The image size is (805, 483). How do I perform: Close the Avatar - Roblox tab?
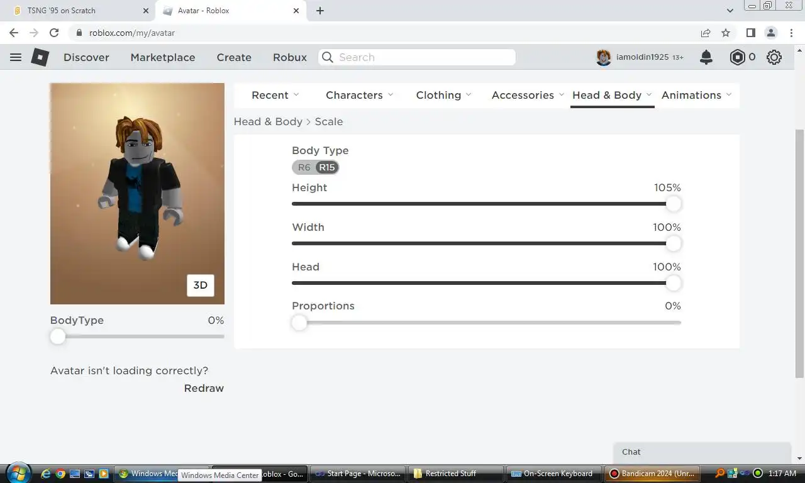[296, 11]
